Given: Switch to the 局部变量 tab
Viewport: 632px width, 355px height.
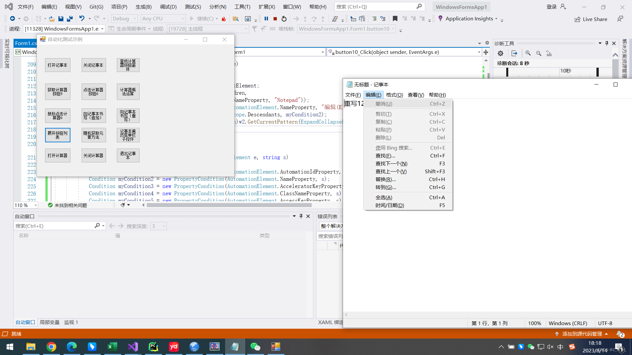Looking at the screenshot, I should (49, 322).
